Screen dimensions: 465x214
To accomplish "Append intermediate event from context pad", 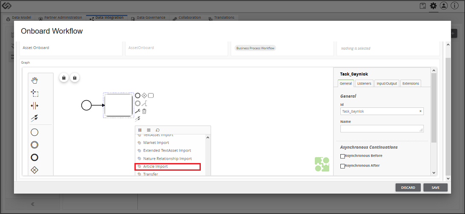I will tap(137, 104).
